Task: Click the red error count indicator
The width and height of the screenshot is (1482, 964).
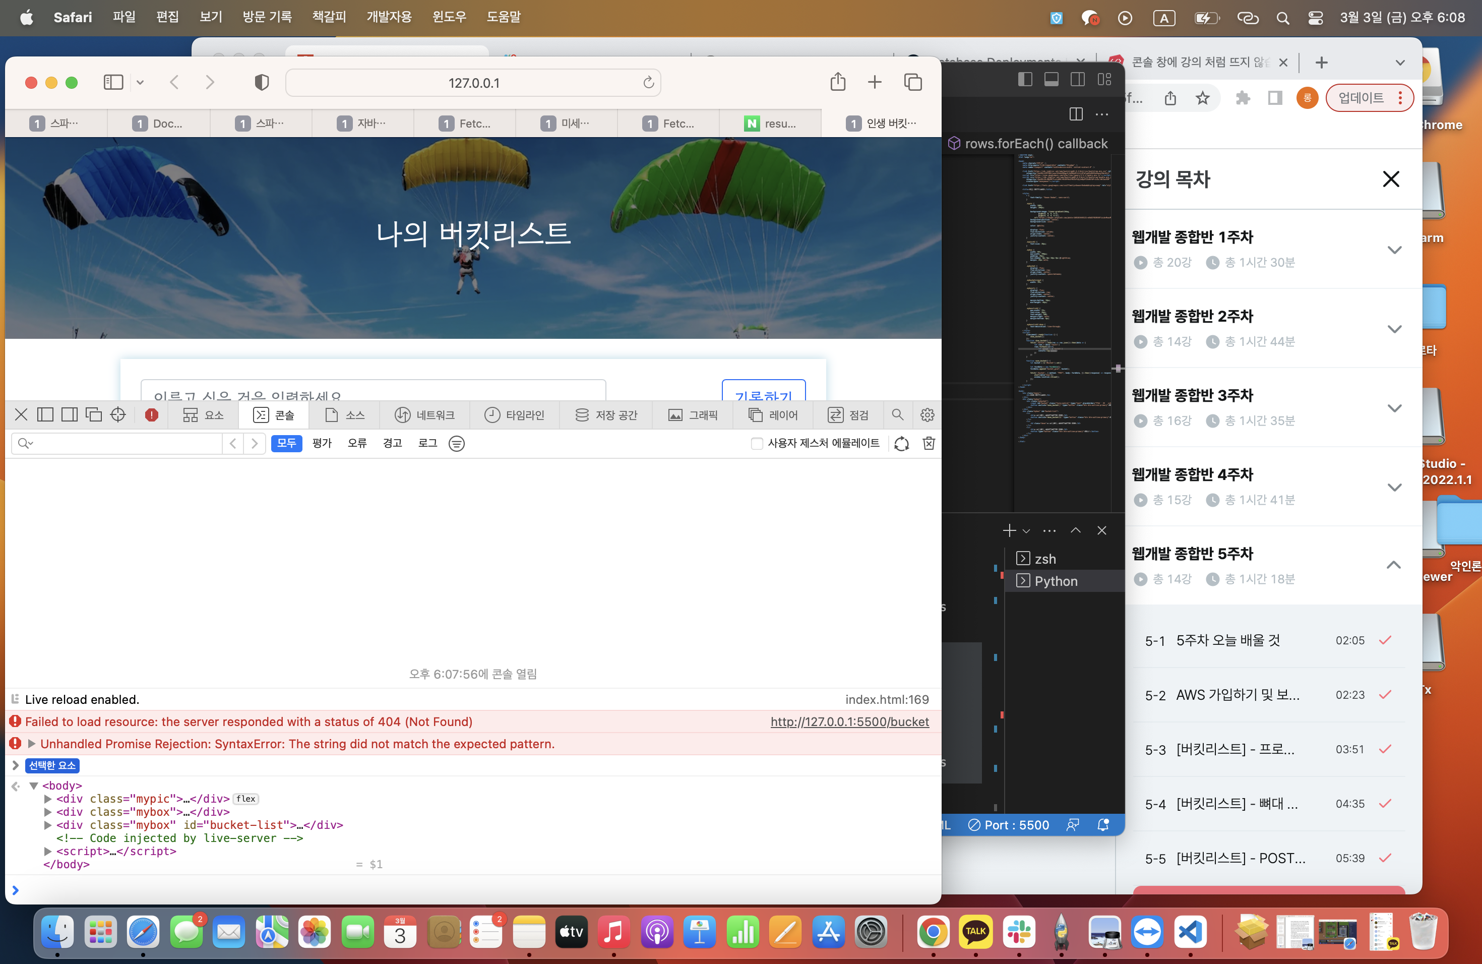Action: pyautogui.click(x=151, y=415)
